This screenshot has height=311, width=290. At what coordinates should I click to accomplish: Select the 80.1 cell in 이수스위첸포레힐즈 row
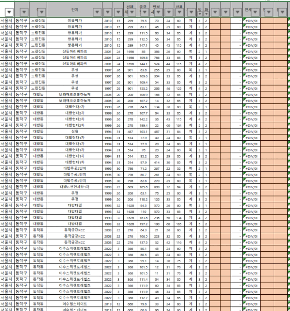point(143,249)
